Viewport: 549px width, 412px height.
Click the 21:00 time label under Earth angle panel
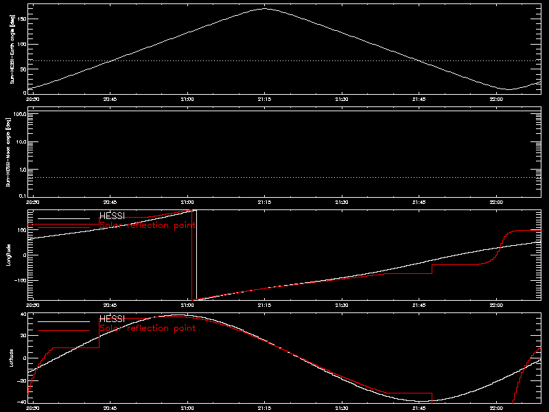[187, 99]
